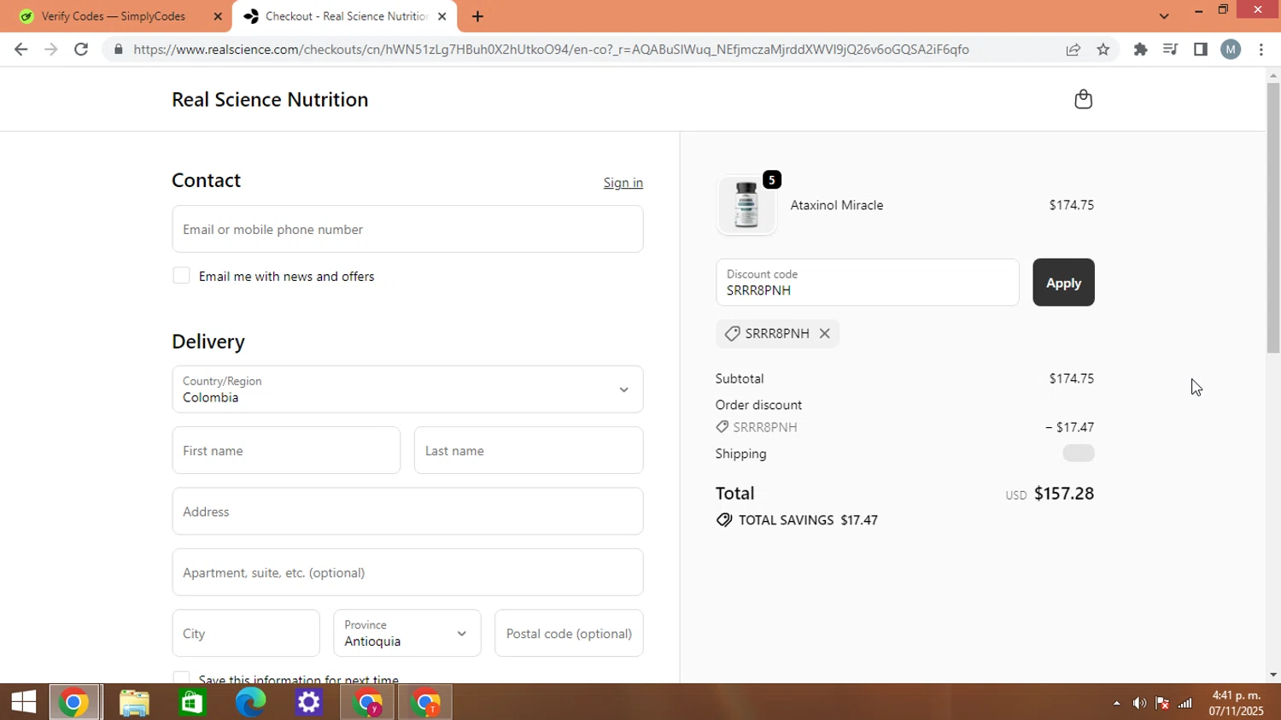Focus the Email or mobile phone field

[407, 229]
